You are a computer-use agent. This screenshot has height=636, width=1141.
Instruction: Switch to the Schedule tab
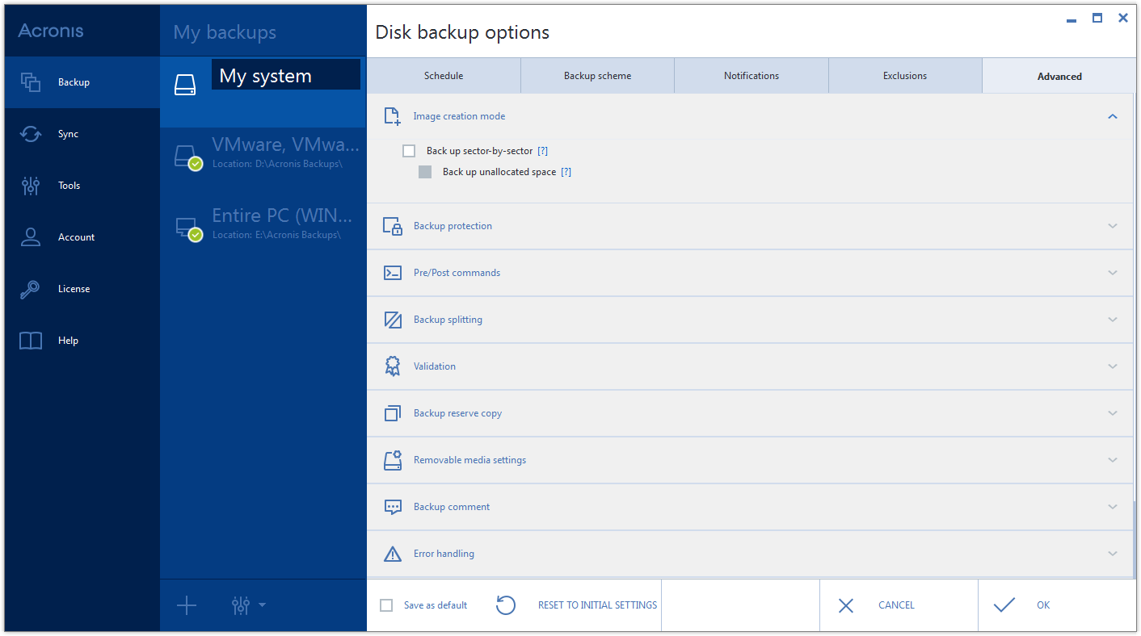click(444, 76)
